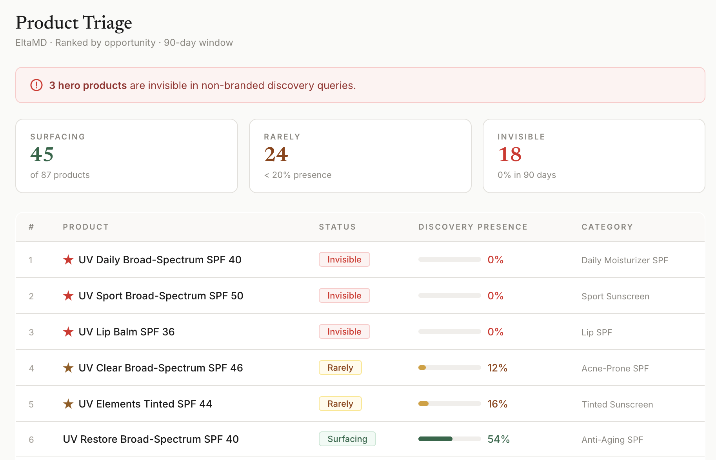Sort by the STATUS column header
The image size is (716, 460).
click(x=337, y=227)
